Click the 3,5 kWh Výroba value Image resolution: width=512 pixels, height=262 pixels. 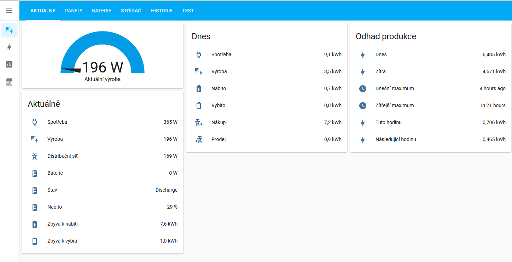pyautogui.click(x=333, y=71)
